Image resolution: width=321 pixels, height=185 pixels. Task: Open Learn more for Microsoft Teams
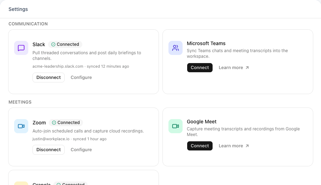coord(233,68)
